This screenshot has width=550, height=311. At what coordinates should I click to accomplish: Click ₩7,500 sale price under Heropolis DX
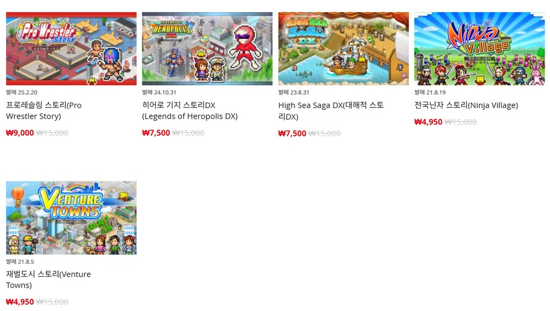[x=156, y=133]
